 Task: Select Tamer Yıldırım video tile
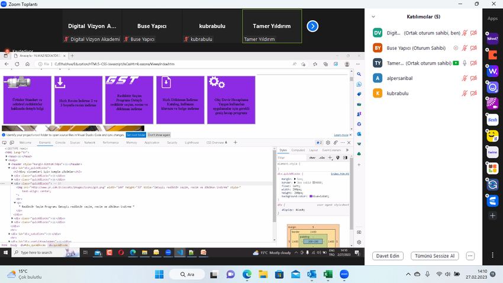click(272, 26)
